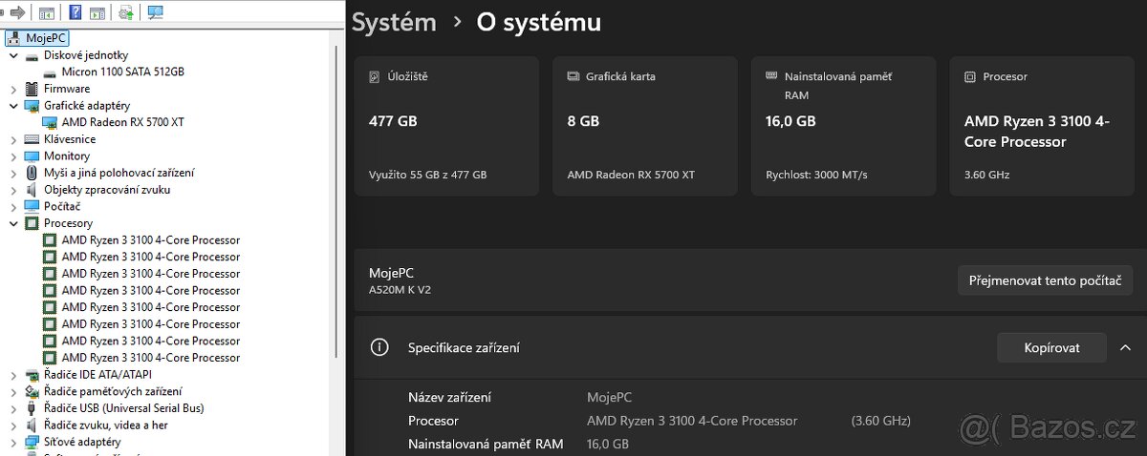
Task: Click the update driver software toolbar icon
Action: [125, 12]
